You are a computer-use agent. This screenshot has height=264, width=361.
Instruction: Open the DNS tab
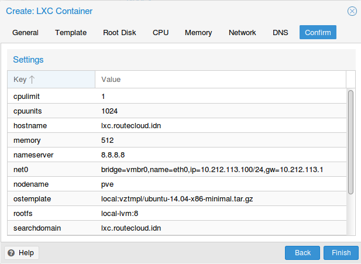280,32
